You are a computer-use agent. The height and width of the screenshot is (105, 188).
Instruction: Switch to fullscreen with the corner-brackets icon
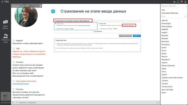[x=178, y=2]
